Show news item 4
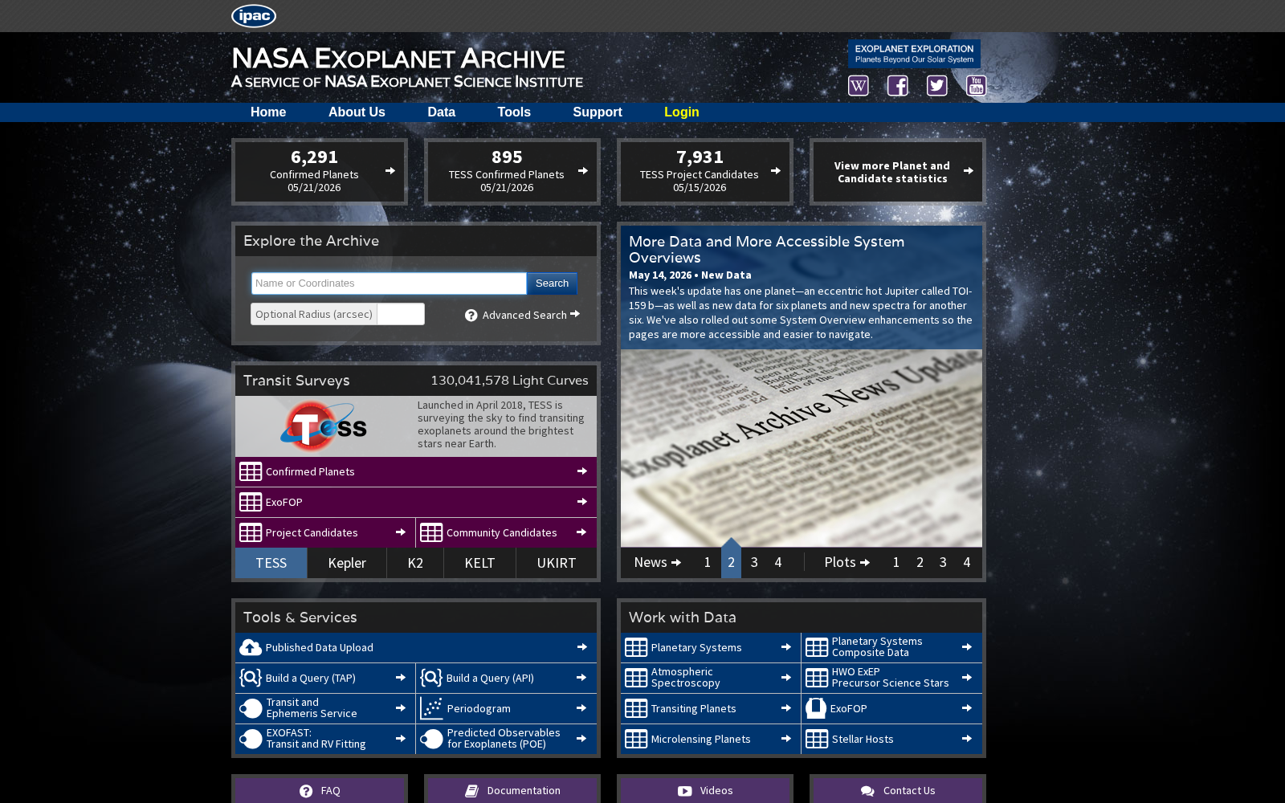Image resolution: width=1285 pixels, height=803 pixels. pos(777,562)
